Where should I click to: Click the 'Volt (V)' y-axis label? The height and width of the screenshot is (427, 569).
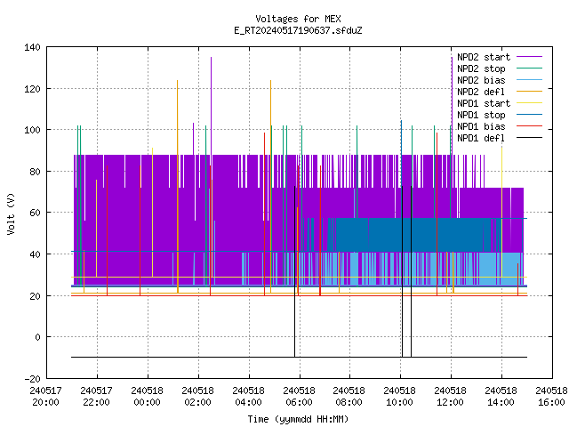11,213
